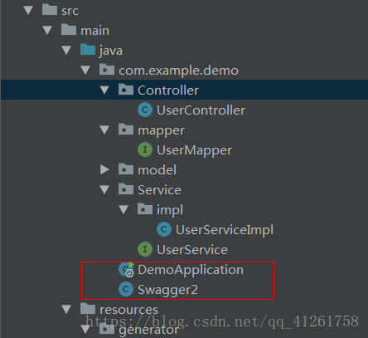Click the model package icon
Image resolution: width=368 pixels, height=338 pixels.
click(x=126, y=169)
